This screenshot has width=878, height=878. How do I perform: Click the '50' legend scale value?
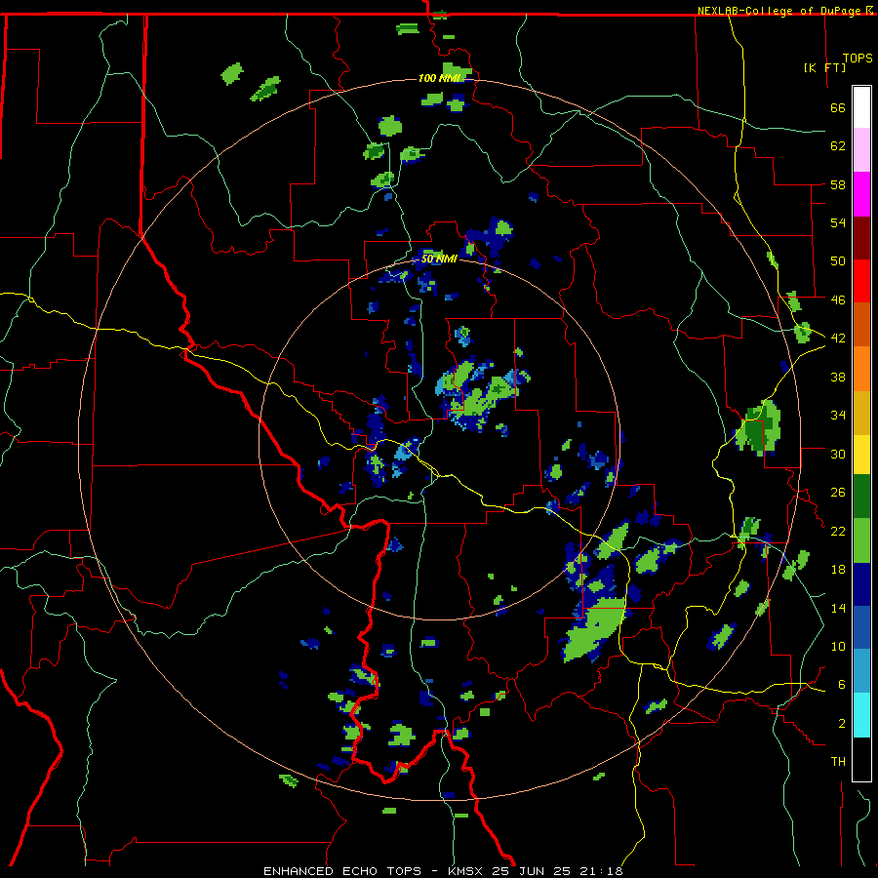tap(838, 261)
